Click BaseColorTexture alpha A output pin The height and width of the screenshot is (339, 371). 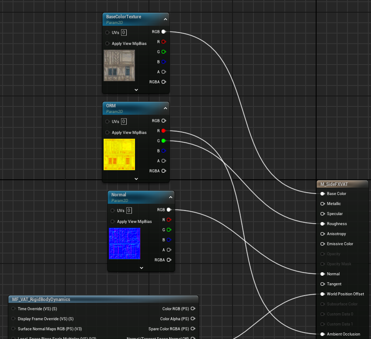click(164, 72)
